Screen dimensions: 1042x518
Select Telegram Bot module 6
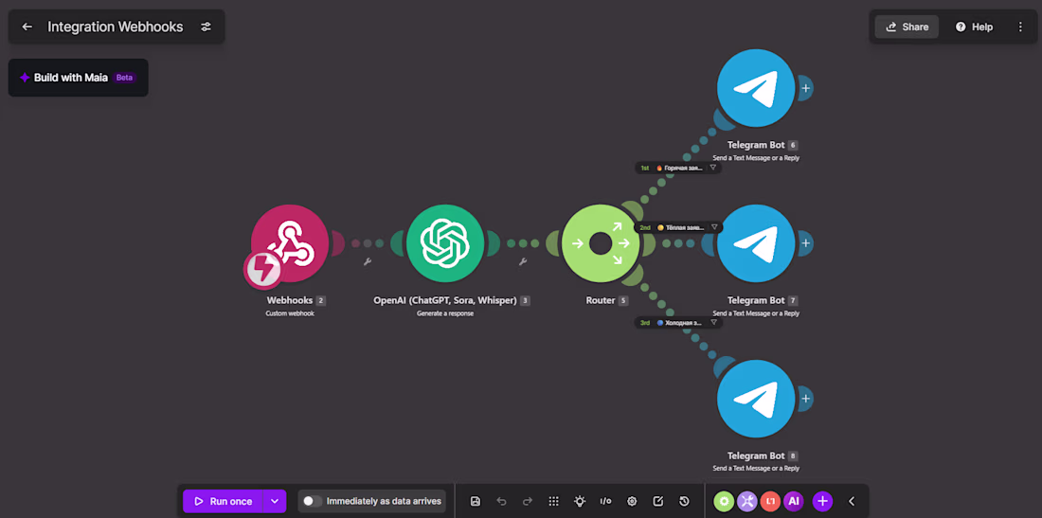(x=756, y=88)
